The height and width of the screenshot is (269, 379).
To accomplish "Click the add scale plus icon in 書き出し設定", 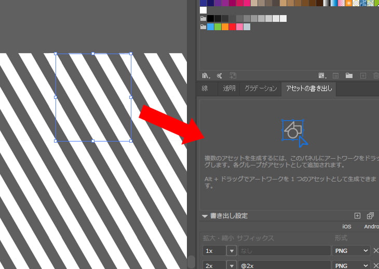I will tap(357, 215).
